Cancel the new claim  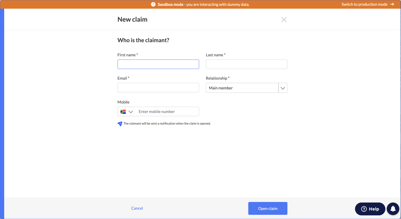tap(137, 208)
